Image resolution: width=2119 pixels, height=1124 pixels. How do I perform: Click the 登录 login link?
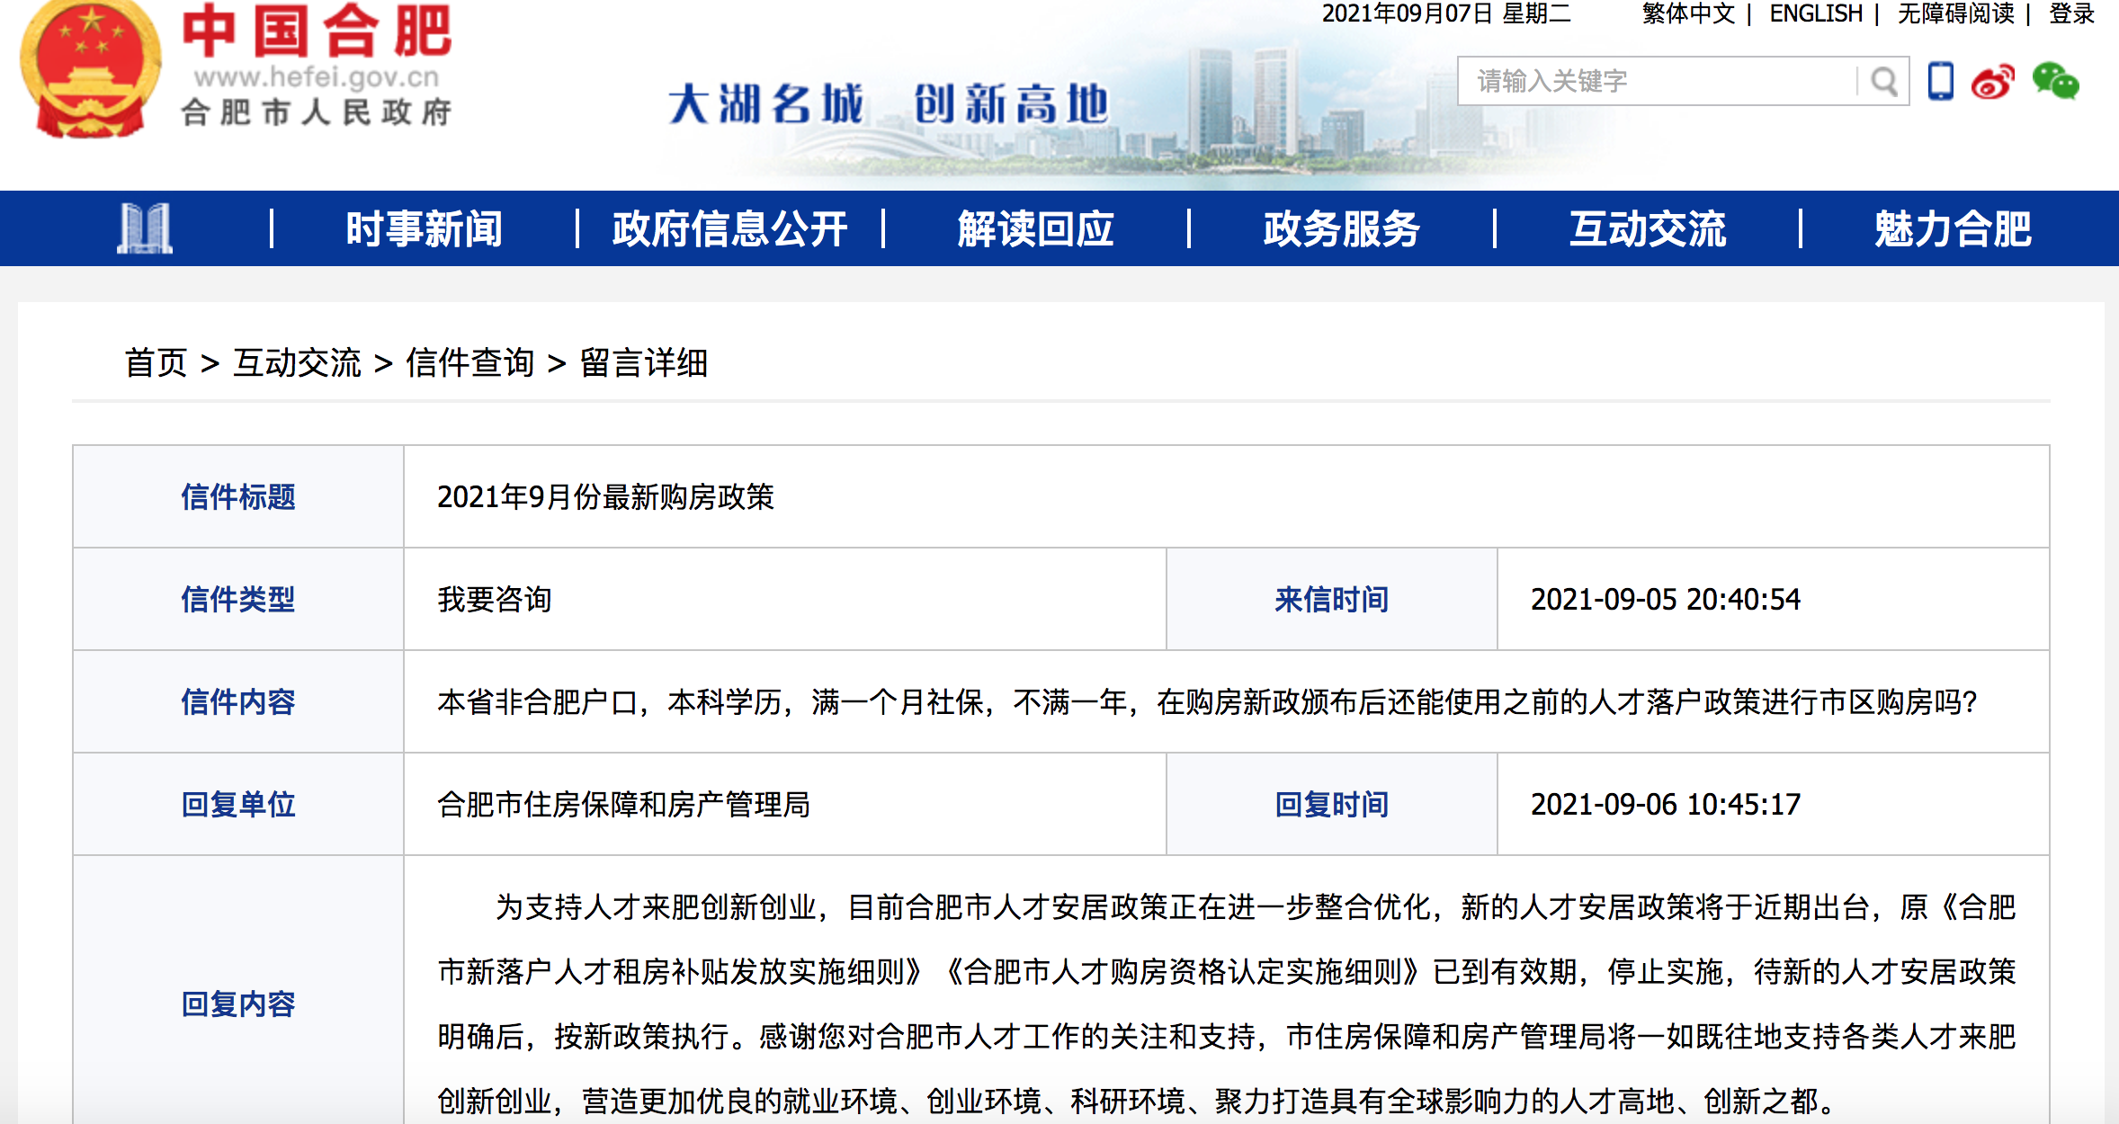click(2072, 13)
